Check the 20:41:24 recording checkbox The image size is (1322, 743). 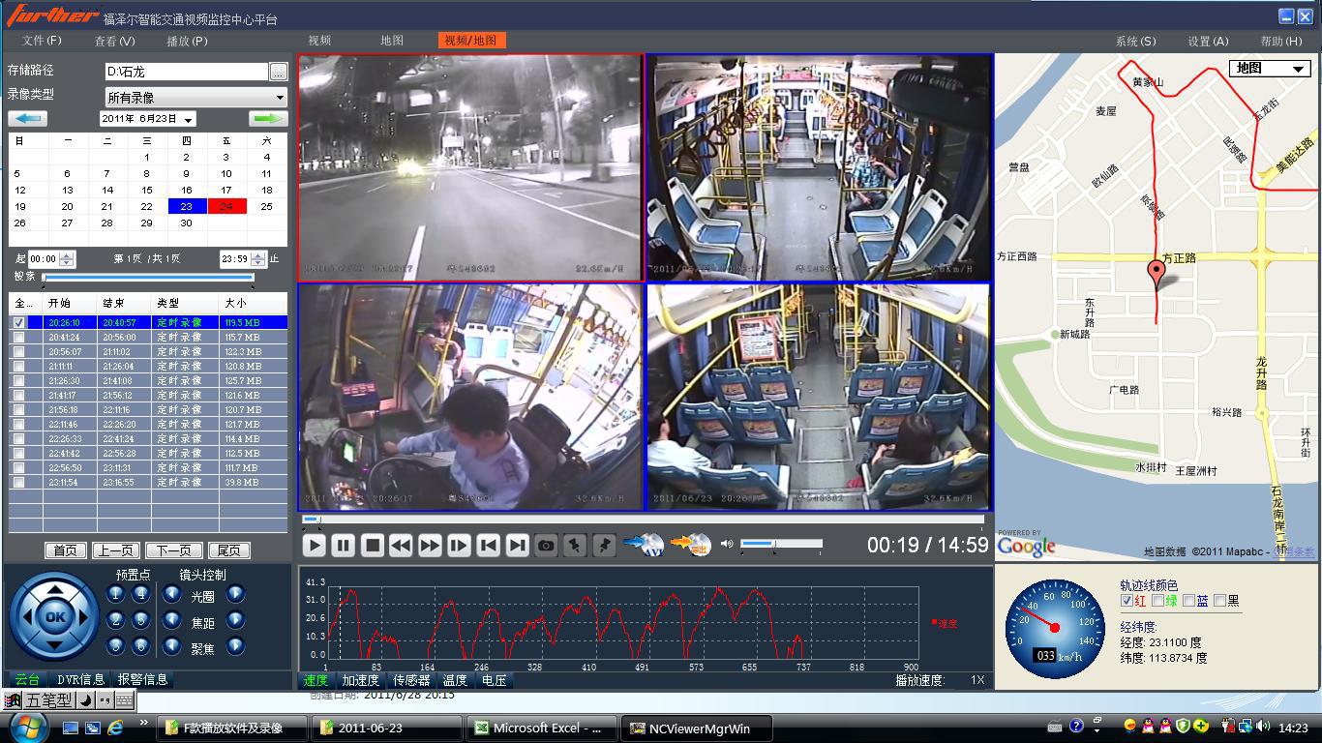pyautogui.click(x=18, y=338)
